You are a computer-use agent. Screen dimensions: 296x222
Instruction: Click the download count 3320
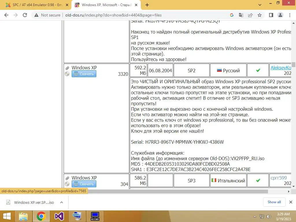123,74
